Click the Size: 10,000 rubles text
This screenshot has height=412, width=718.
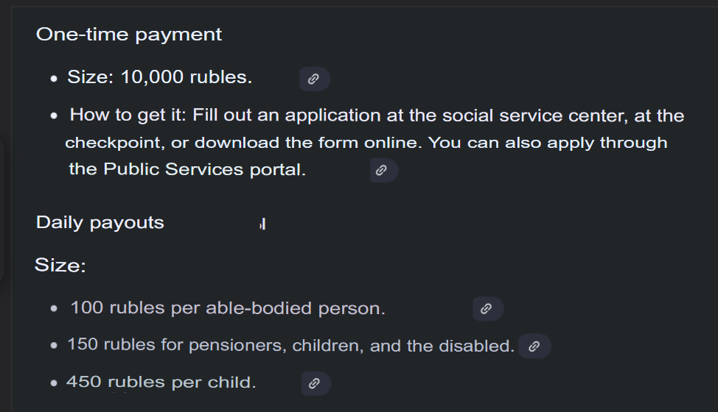click(x=160, y=77)
